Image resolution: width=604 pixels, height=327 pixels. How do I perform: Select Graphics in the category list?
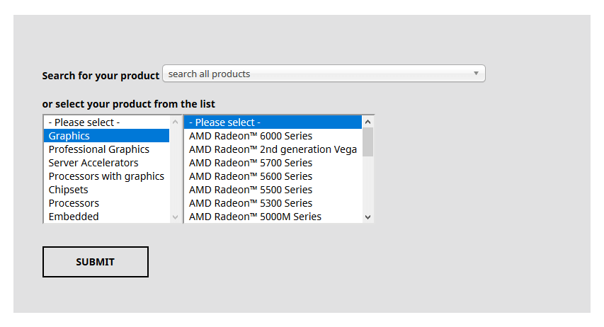(106, 136)
